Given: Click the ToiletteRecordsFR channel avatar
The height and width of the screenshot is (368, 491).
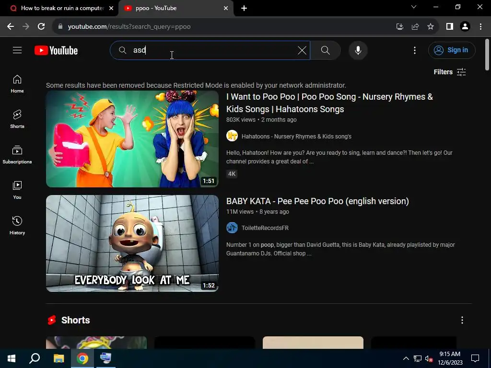Looking at the screenshot, I should click(232, 228).
